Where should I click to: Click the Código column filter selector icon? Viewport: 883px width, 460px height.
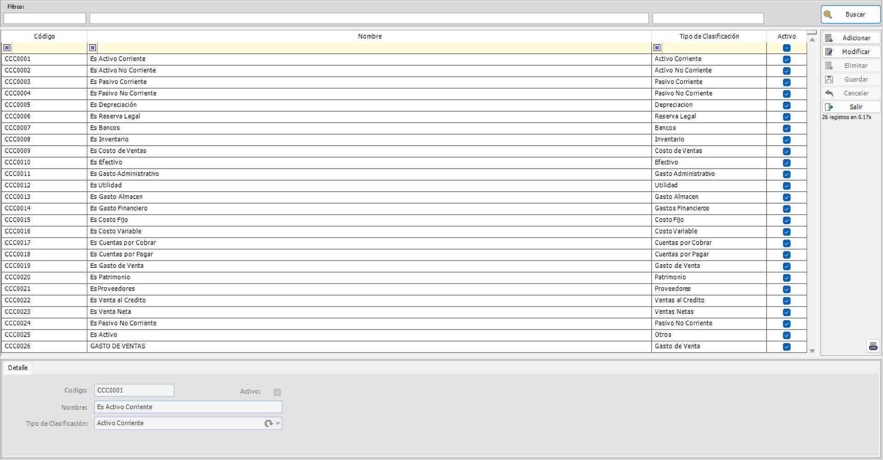tap(7, 47)
